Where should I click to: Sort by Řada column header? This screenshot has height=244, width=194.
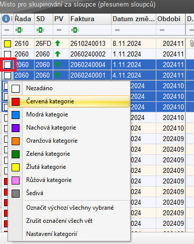24,19
